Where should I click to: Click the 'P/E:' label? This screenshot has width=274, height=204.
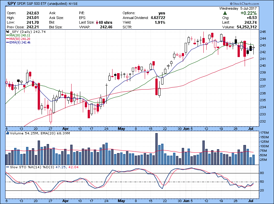pyautogui.click(x=82, y=13)
